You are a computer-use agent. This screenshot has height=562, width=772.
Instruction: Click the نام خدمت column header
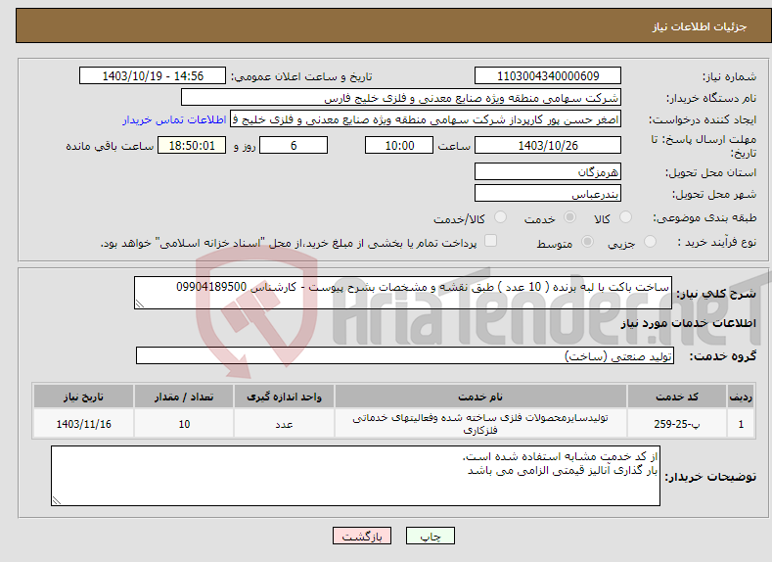coord(480,397)
